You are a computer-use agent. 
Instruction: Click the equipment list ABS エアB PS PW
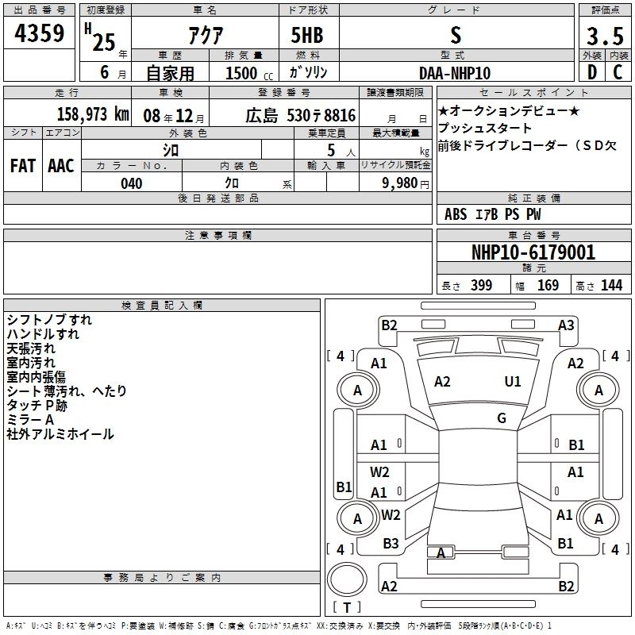pos(492,214)
